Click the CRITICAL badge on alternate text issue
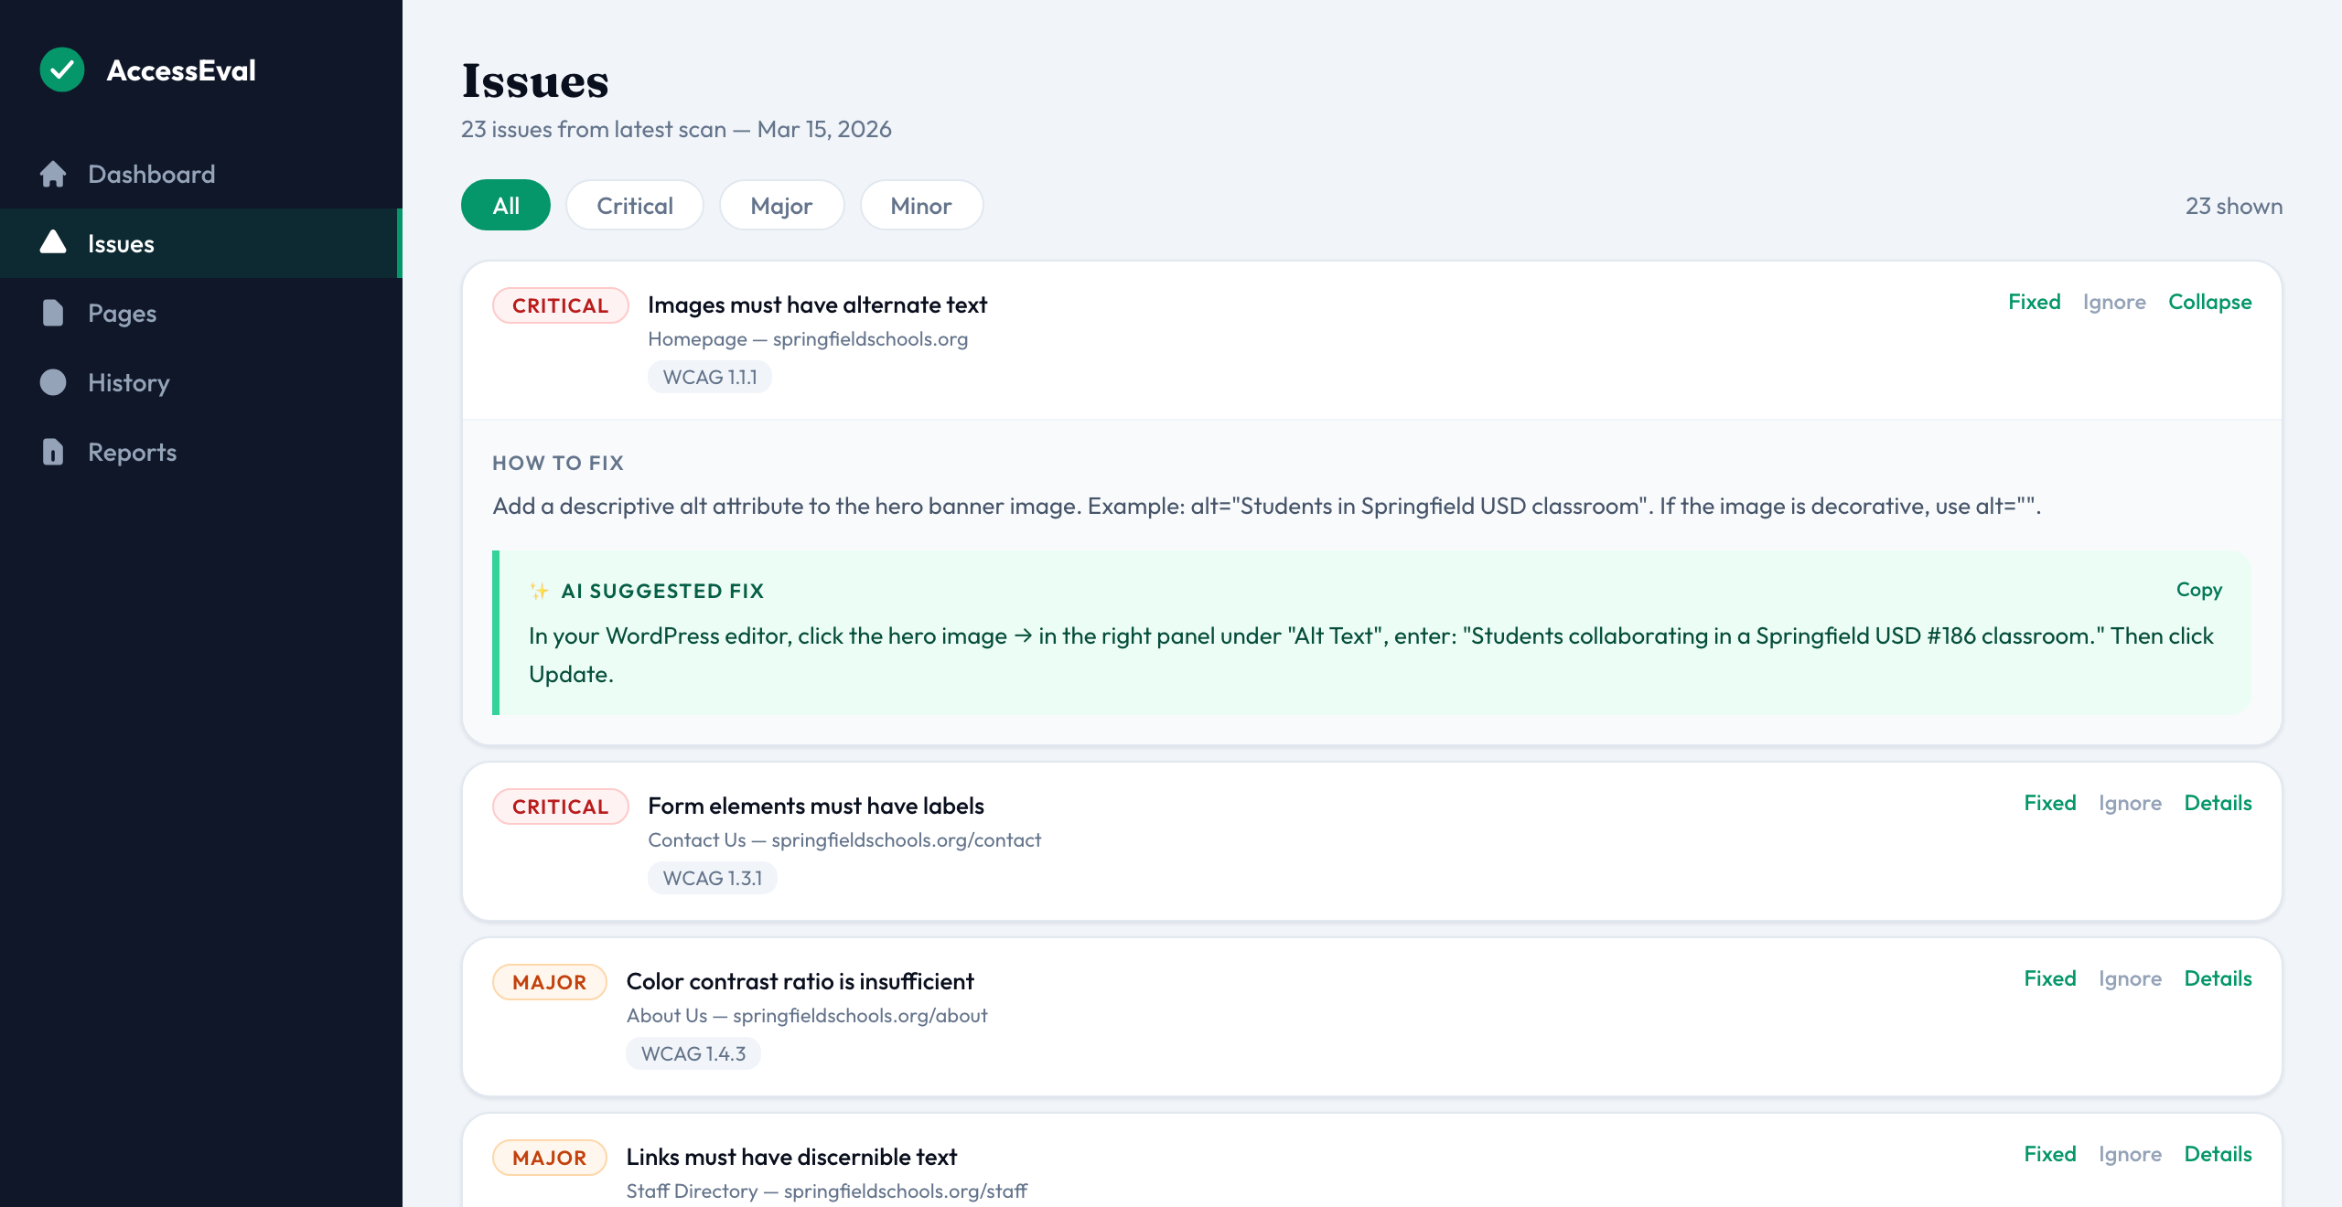Viewport: 2342px width, 1207px height. [560, 304]
